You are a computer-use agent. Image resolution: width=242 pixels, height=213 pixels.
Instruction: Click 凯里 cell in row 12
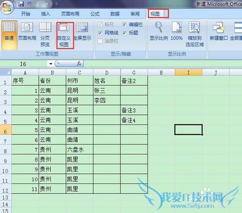79,189
